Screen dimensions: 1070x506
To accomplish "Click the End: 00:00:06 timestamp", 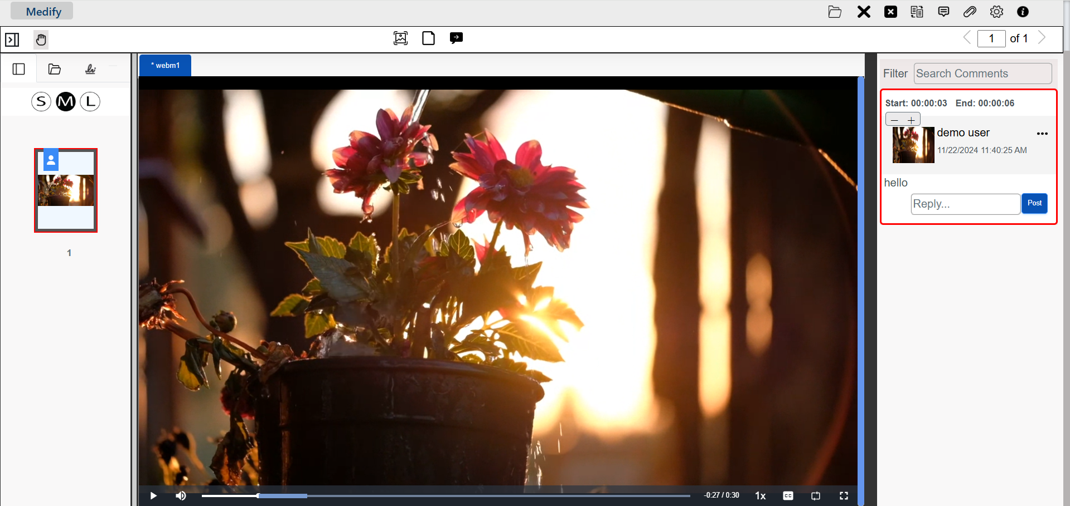I will coord(985,103).
